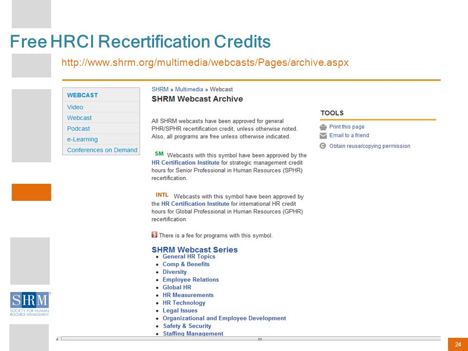Open Organizational and Employee Development series
This screenshot has width=468, height=351.
(224, 318)
